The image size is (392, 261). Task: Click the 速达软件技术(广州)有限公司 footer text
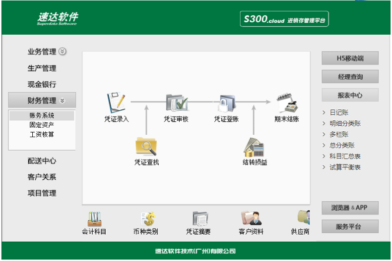click(195, 251)
